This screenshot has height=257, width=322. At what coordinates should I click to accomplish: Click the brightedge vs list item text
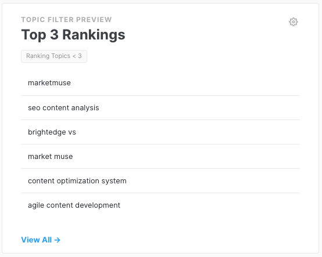[52, 132]
